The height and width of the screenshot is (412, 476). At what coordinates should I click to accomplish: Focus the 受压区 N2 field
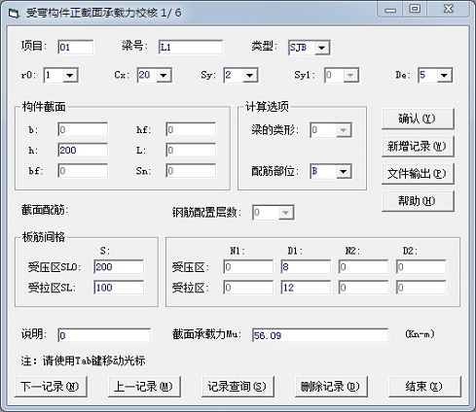click(363, 267)
